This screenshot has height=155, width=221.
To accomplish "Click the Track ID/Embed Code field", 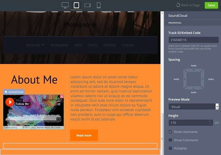I will coord(193,40).
